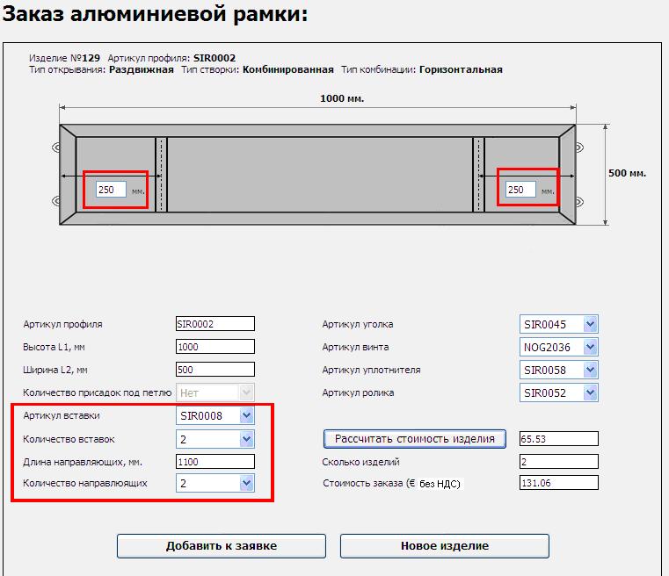Select the Ширина L2 input field

pos(215,370)
